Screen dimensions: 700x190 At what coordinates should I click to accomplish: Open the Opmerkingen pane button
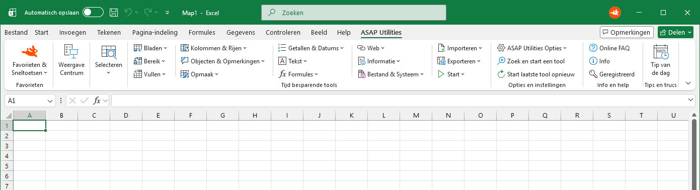click(x=627, y=32)
